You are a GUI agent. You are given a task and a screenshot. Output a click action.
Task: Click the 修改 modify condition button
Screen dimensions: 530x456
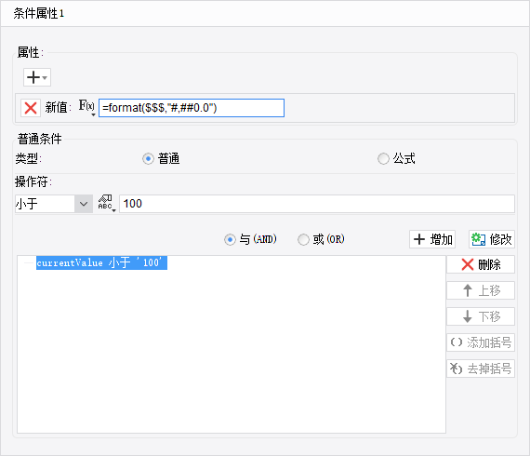(x=492, y=239)
